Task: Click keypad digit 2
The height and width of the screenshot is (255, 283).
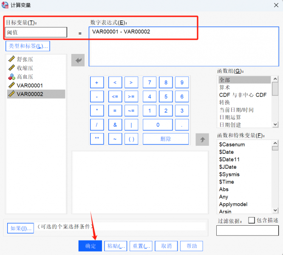Action: coord(166,110)
